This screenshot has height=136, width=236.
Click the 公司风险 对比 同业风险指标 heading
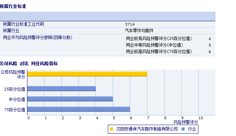click(x=29, y=64)
